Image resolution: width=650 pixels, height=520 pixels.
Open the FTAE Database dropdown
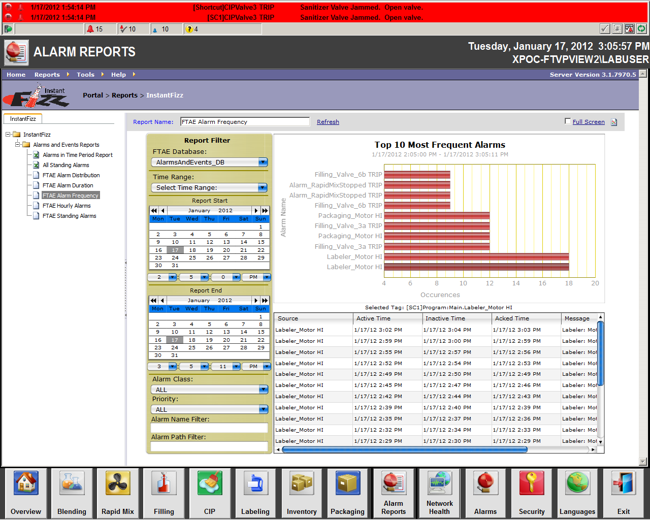(263, 162)
